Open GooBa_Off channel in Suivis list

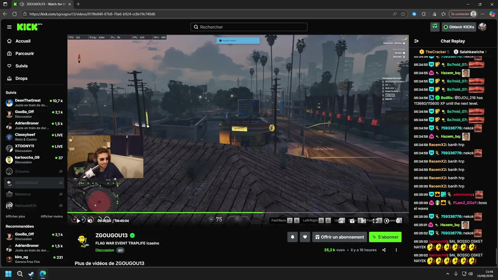point(34,114)
